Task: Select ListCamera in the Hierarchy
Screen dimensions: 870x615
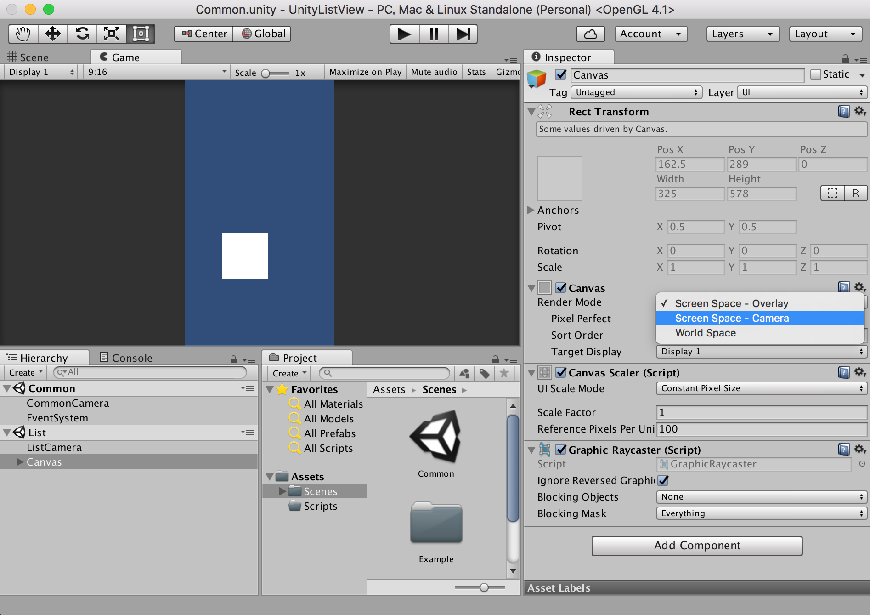Action: (x=54, y=447)
